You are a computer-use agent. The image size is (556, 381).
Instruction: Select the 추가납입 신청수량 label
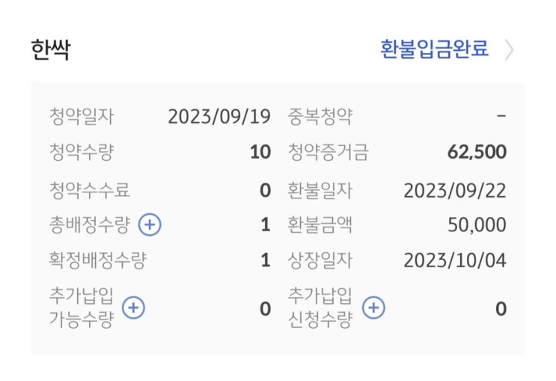(320, 308)
